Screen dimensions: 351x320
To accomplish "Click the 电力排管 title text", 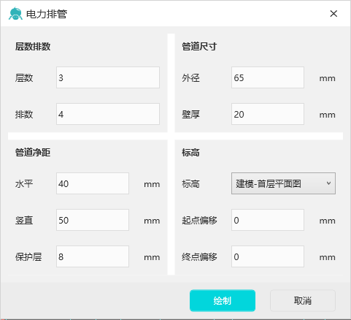I will (47, 14).
